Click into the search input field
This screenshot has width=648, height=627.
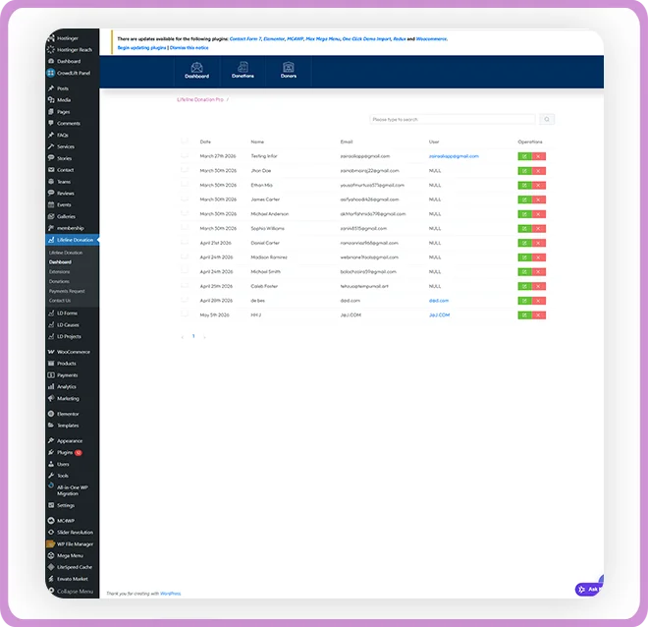click(453, 120)
